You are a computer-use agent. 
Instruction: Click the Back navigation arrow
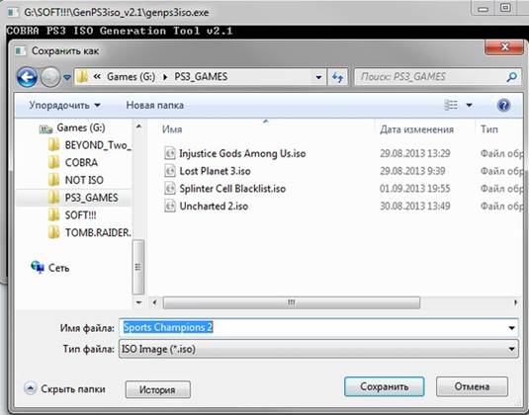tap(27, 77)
